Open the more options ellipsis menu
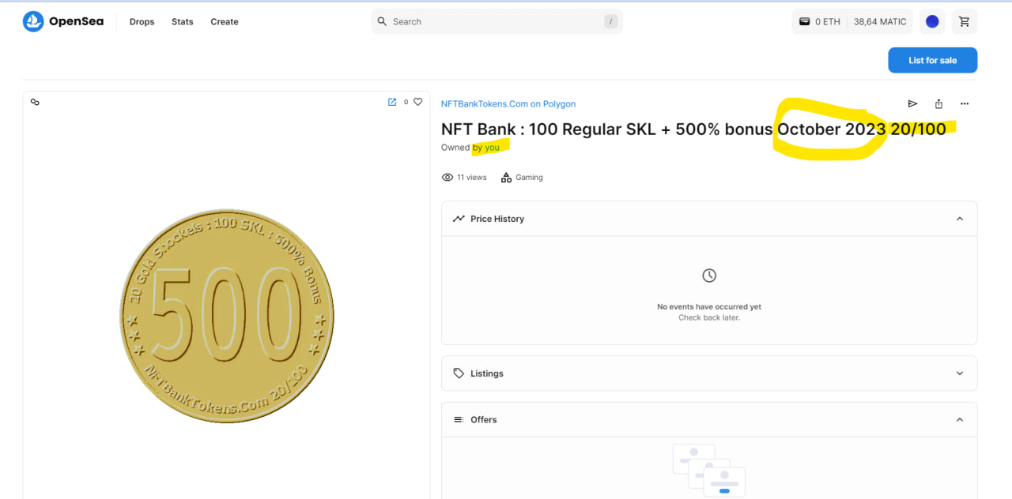The image size is (1012, 499). tap(965, 103)
